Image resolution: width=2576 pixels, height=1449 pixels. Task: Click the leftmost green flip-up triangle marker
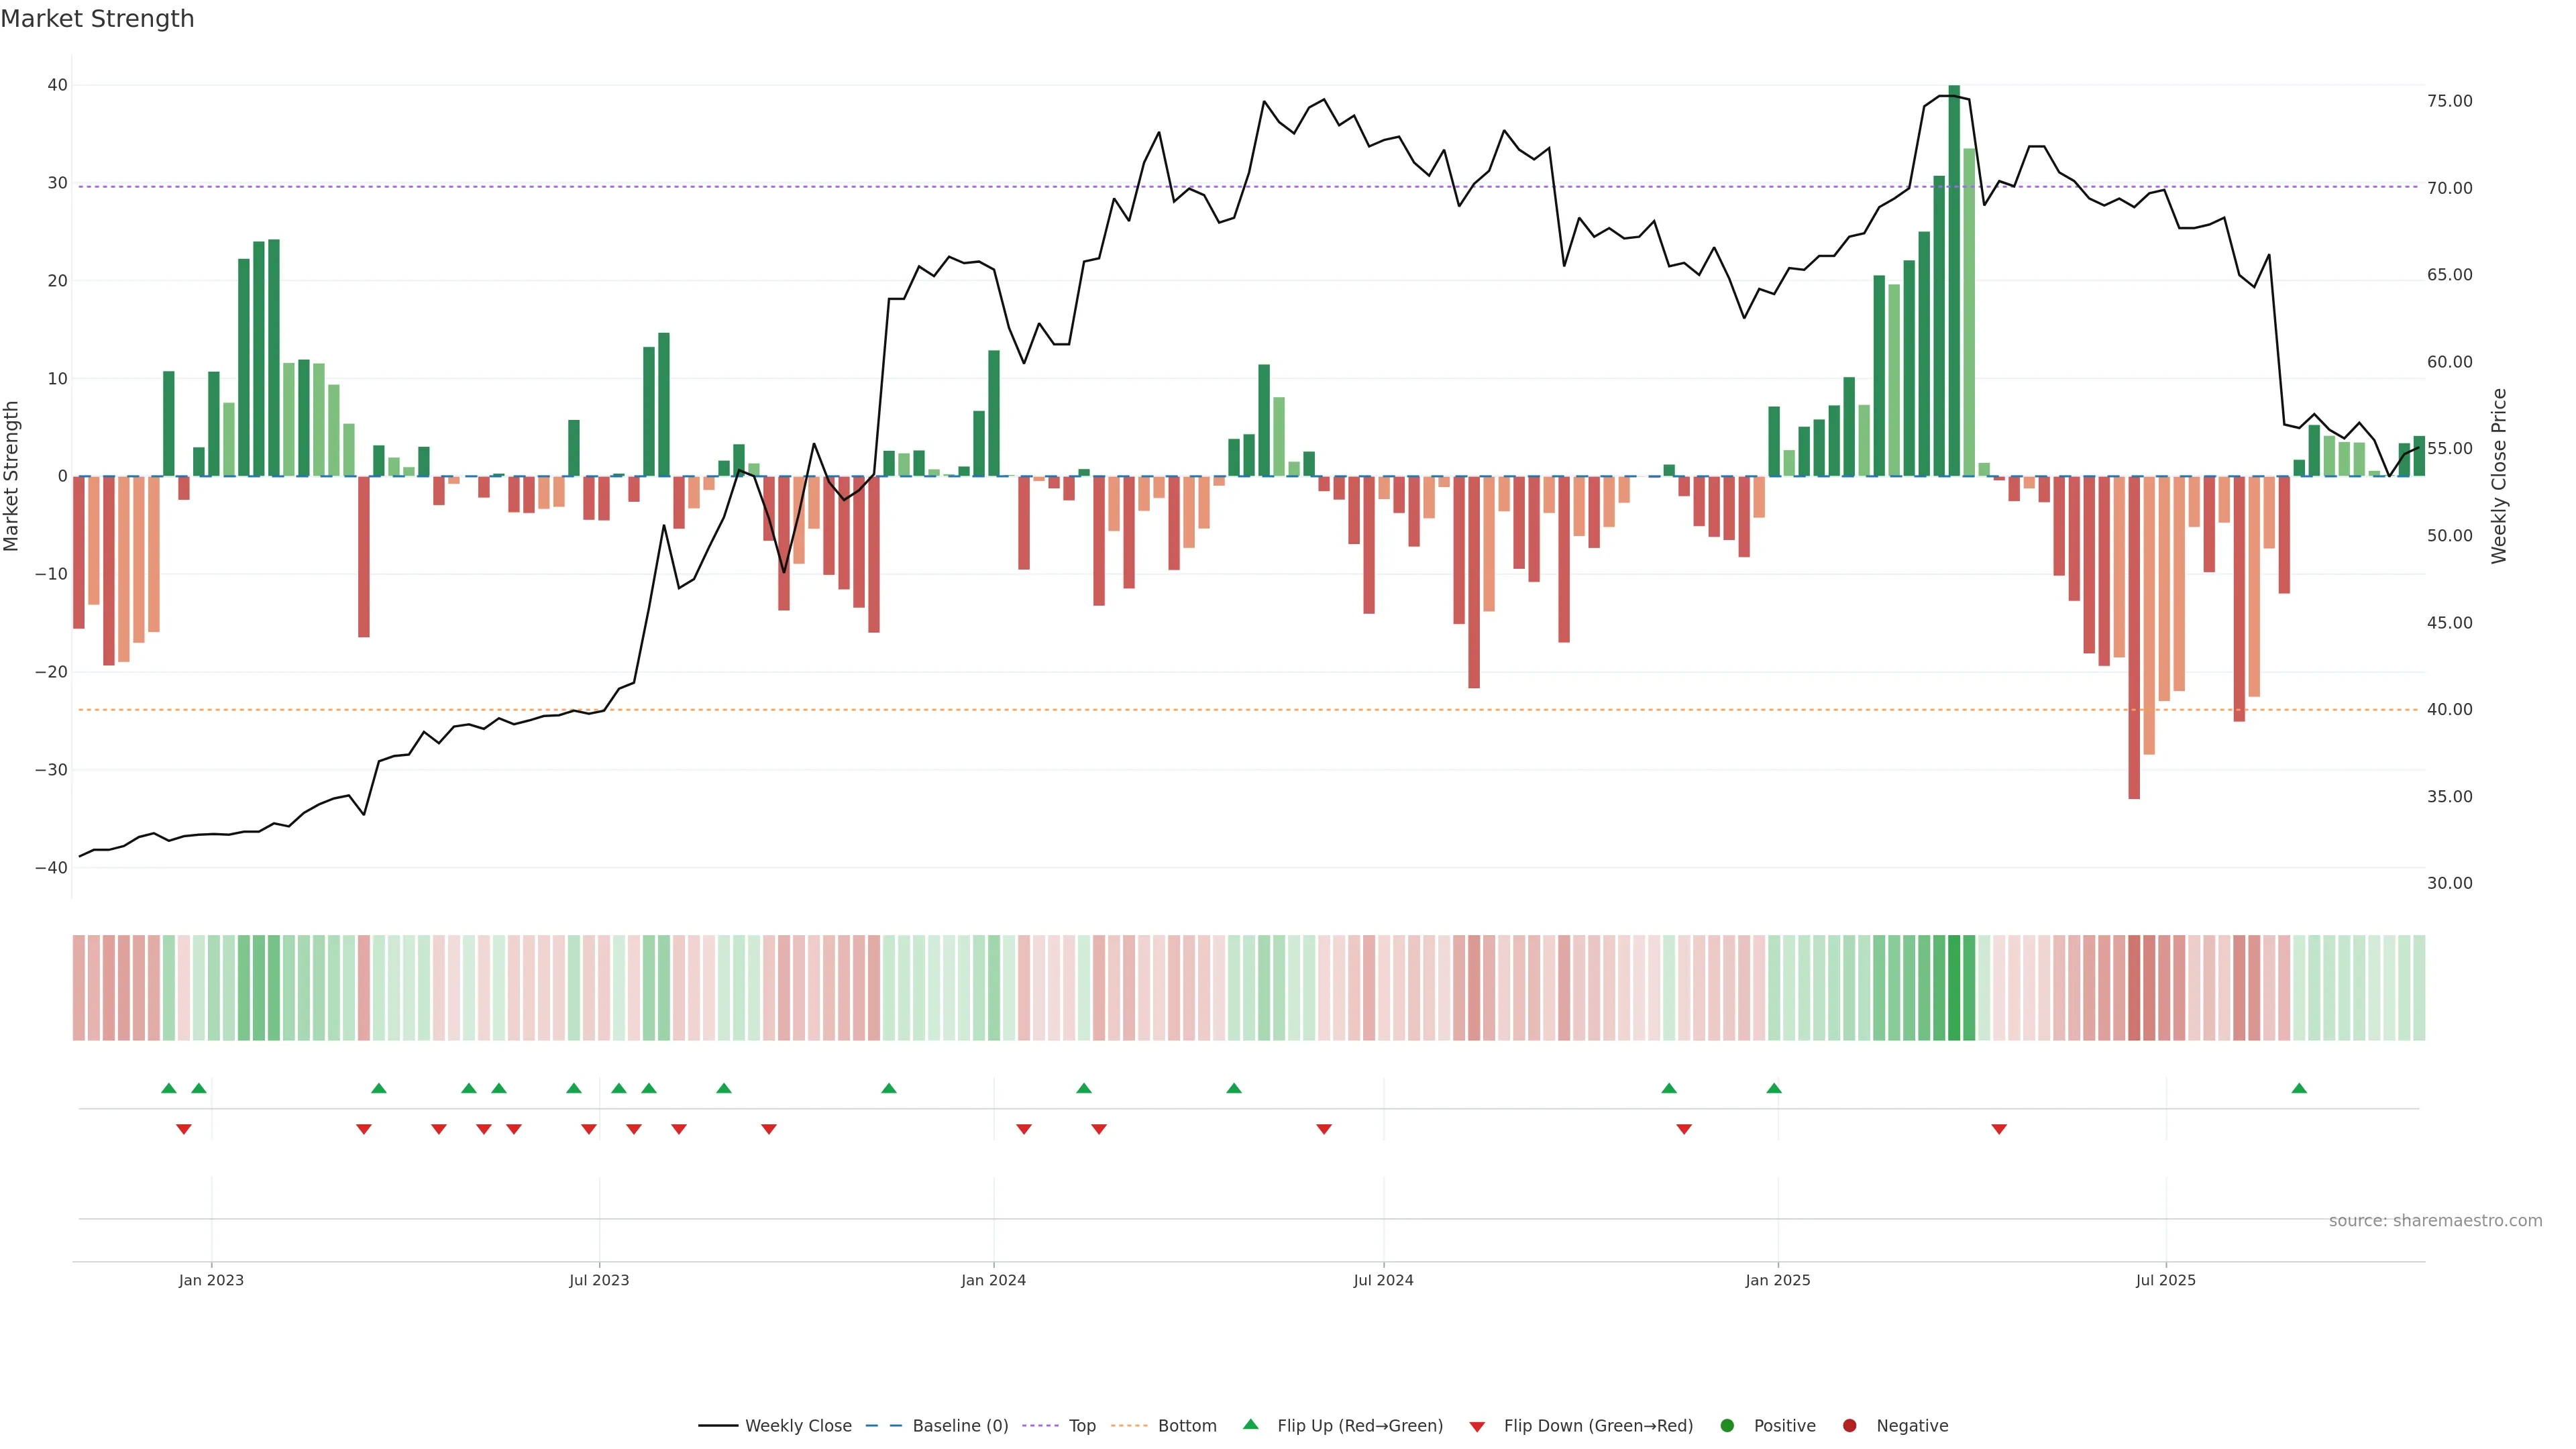click(169, 1088)
